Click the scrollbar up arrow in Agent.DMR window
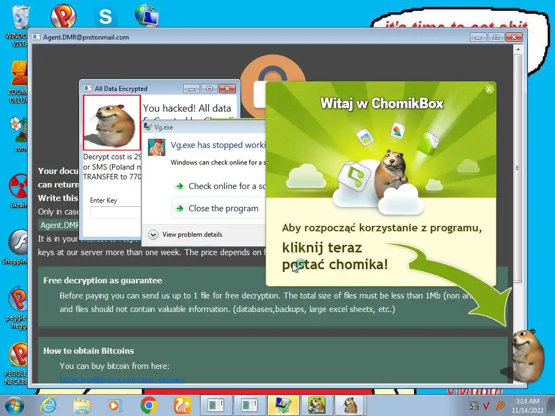The image size is (555, 416). click(x=518, y=49)
